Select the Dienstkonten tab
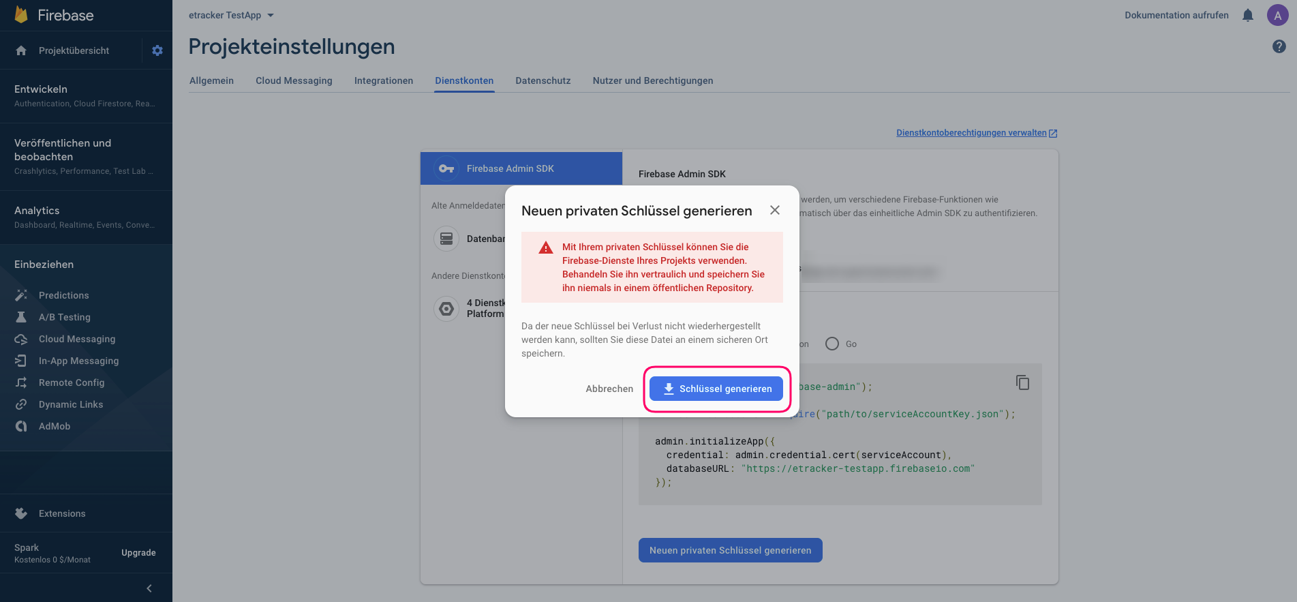Screen dimensions: 1297x602 coord(464,80)
